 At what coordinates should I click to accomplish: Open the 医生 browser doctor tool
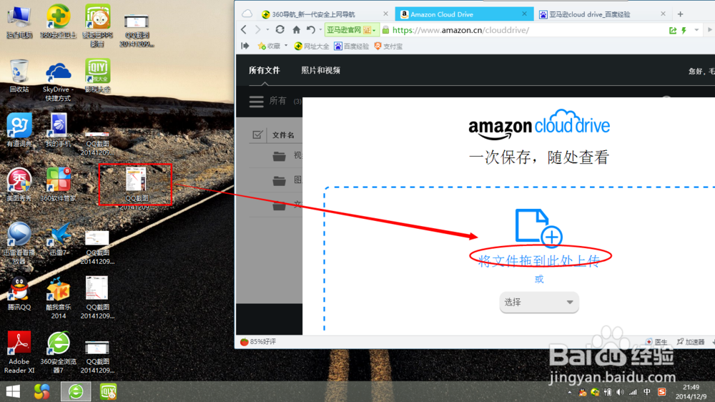(656, 342)
